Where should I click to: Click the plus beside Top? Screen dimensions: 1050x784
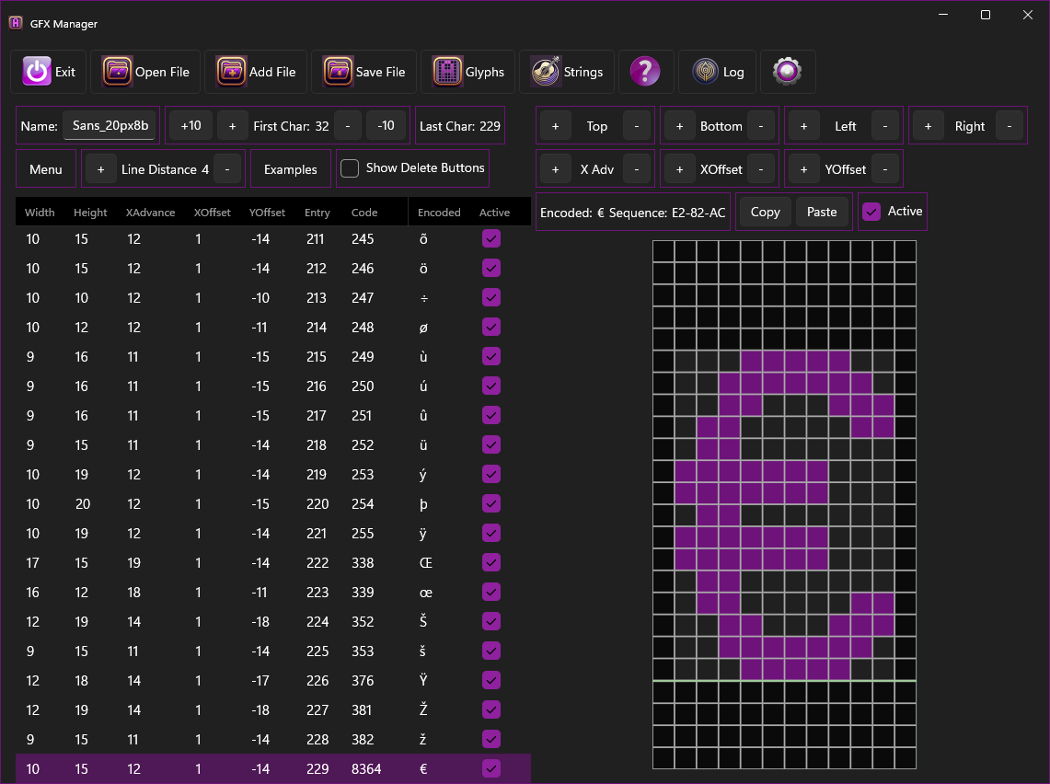[555, 126]
